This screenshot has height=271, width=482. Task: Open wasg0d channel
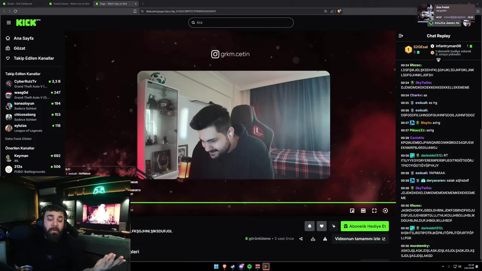coord(33,95)
